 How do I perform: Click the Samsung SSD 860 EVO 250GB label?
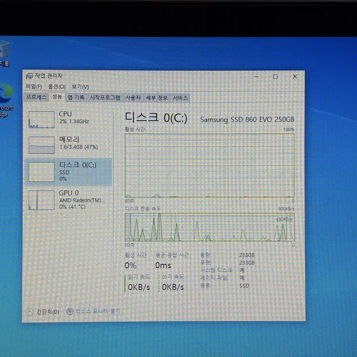tap(247, 119)
